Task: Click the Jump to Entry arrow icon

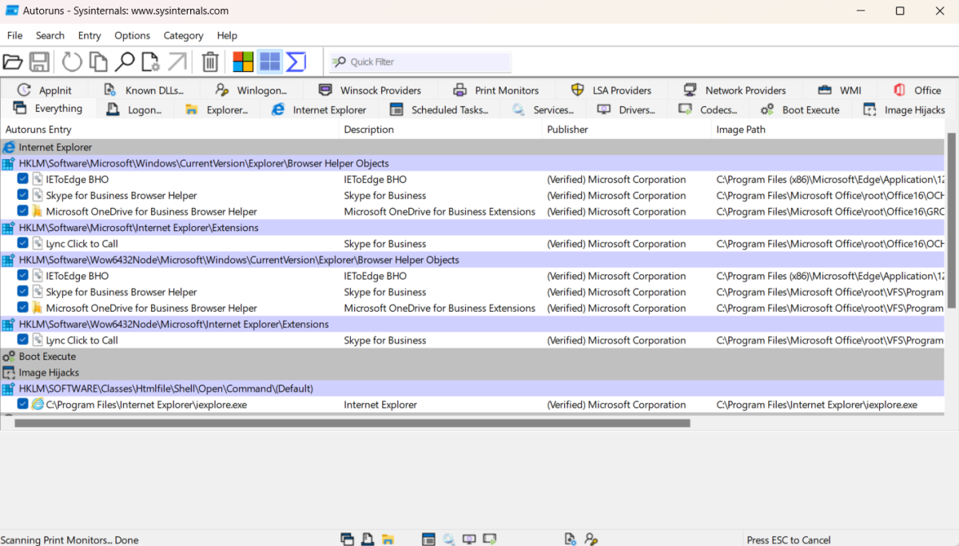Action: 177,62
